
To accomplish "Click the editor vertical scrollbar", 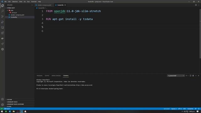I will pyautogui.click(x=200, y=34).
